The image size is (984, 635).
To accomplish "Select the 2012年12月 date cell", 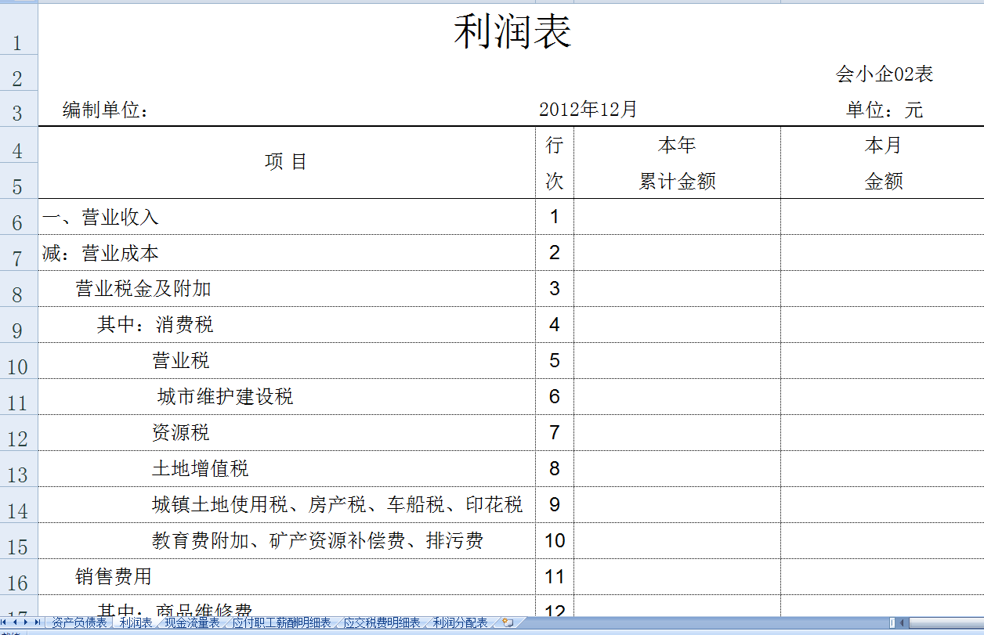I will pyautogui.click(x=588, y=110).
